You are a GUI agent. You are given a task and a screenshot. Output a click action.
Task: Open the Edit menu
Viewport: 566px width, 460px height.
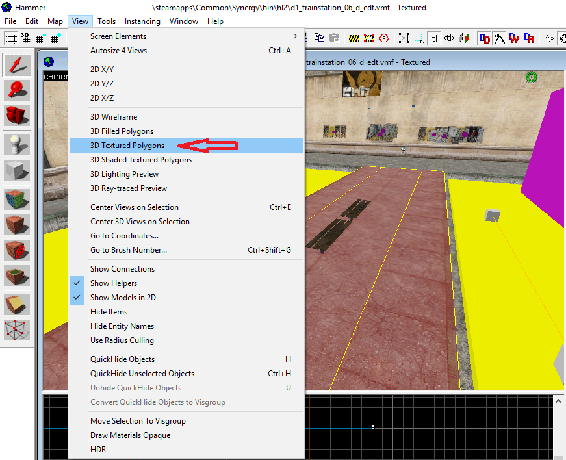tap(32, 21)
